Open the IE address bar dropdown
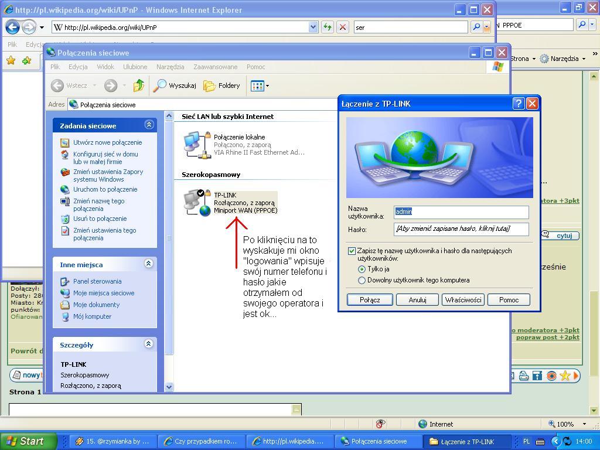The width and height of the screenshot is (600, 450). coord(313,27)
